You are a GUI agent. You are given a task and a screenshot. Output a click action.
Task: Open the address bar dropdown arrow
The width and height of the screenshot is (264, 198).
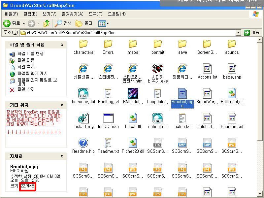pos(239,33)
